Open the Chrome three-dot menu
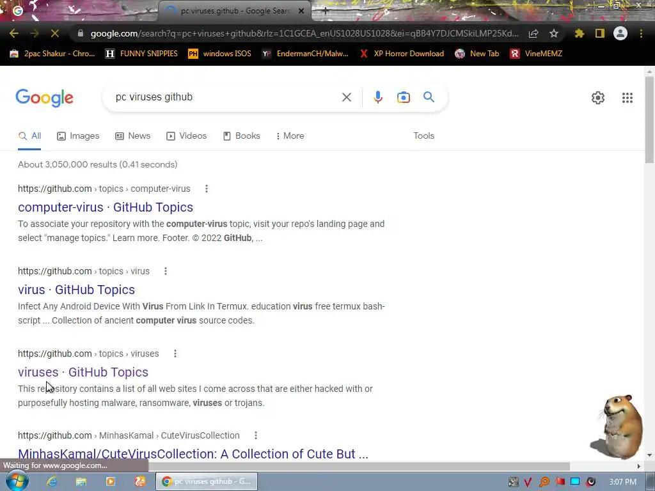Screen dimensions: 655x491 [641, 33]
